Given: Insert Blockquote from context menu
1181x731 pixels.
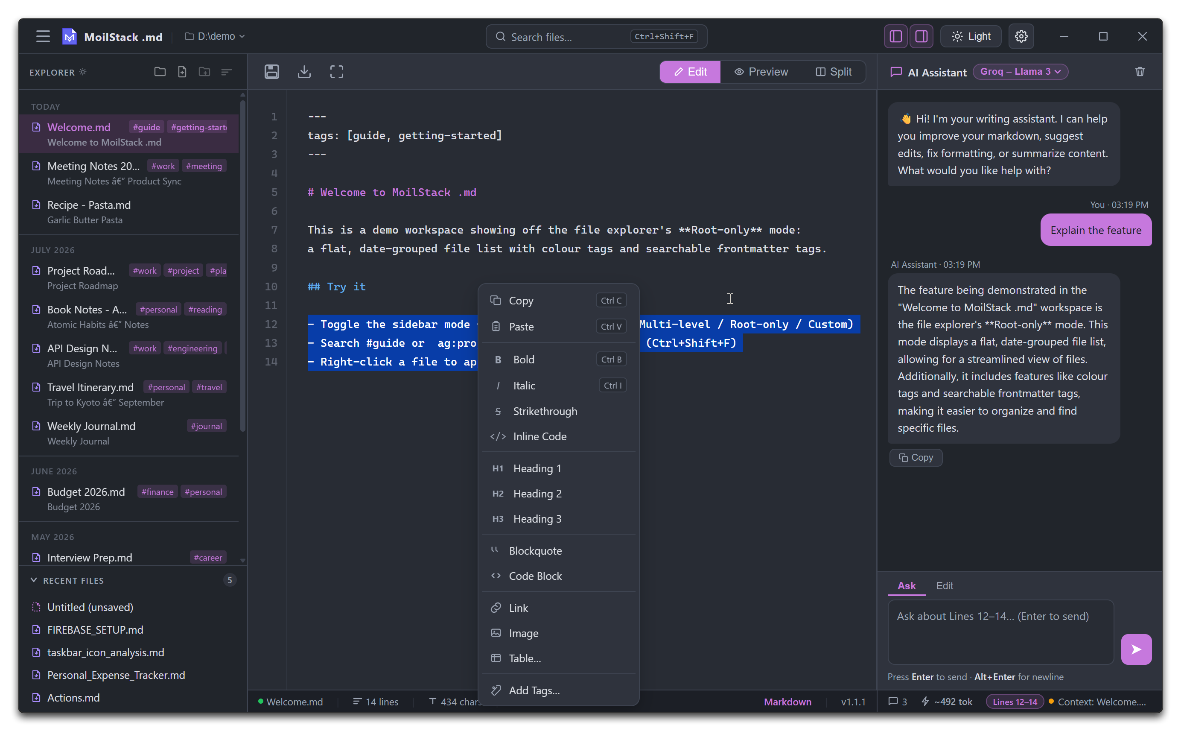Looking at the screenshot, I should (x=558, y=551).
